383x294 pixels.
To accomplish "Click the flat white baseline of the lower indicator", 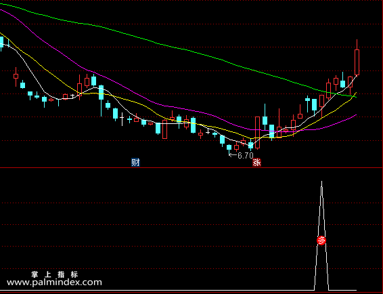I will (156, 291).
